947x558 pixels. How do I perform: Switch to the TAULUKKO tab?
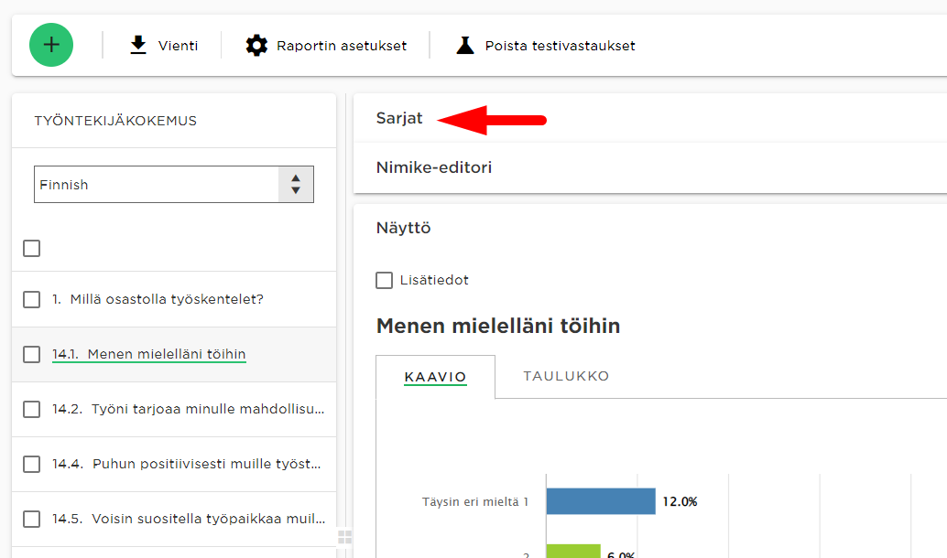pos(566,376)
